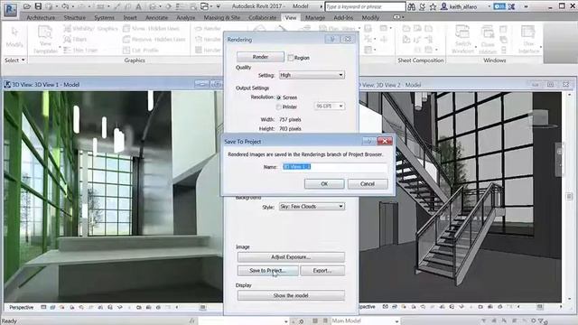
Task: Toggle Thin Lines in Graphics panel
Action: click(80, 51)
